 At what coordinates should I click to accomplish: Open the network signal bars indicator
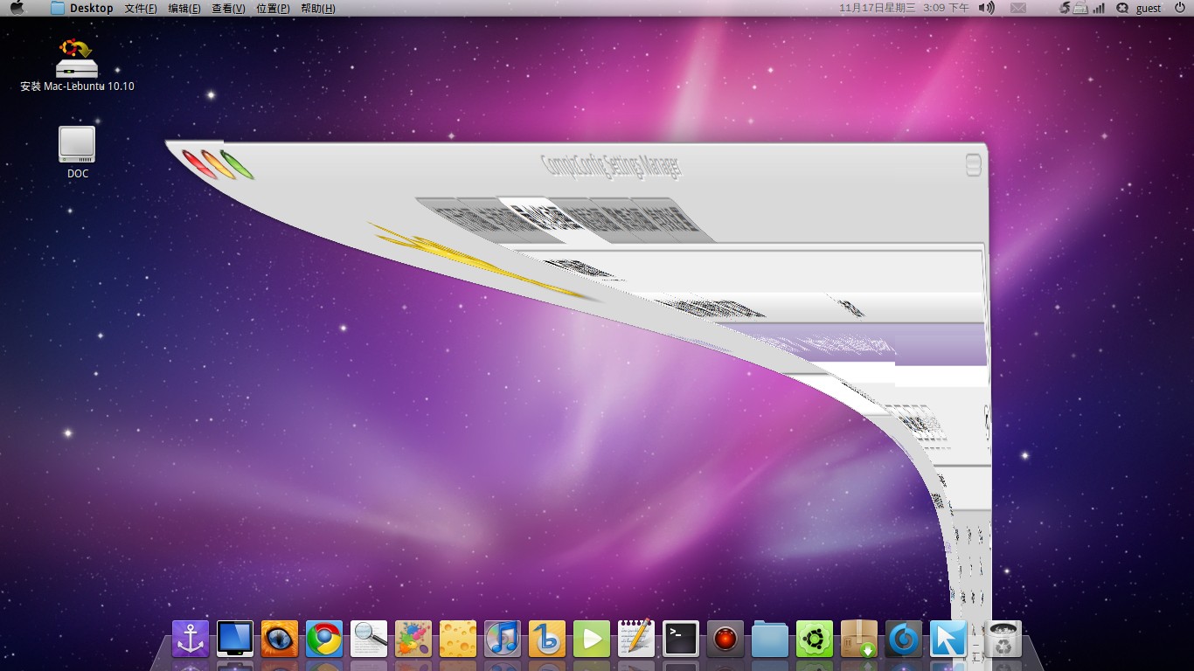1098,8
